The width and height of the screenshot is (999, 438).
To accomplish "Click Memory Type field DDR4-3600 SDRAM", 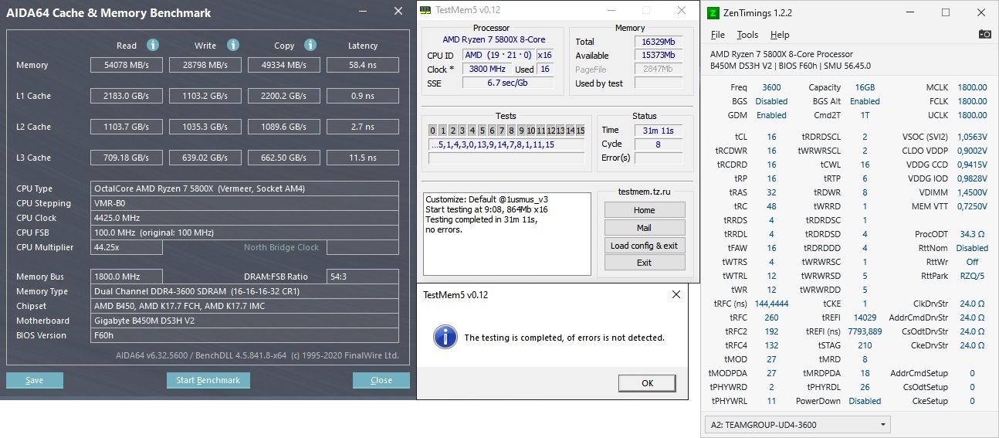I will [245, 291].
